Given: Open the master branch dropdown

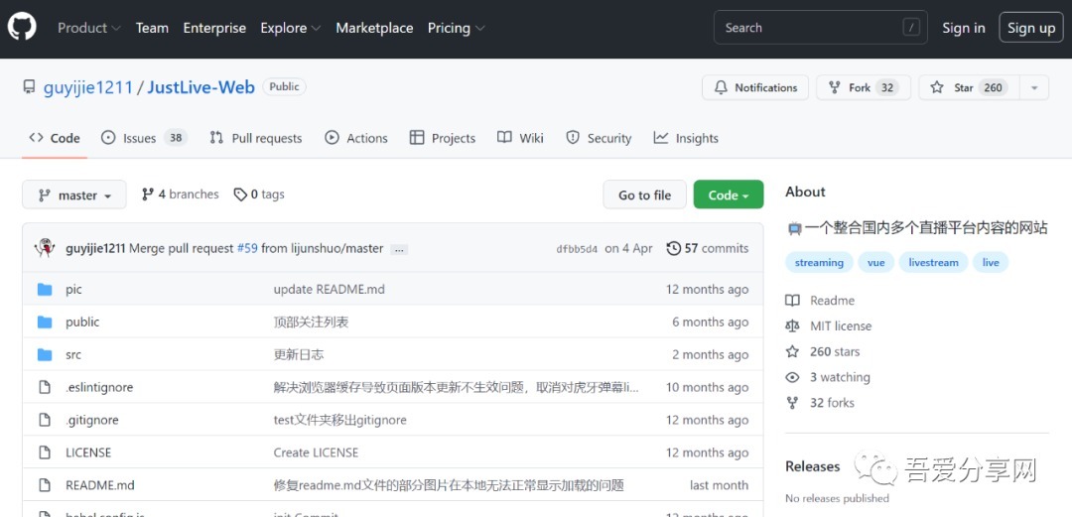Looking at the screenshot, I should point(74,195).
